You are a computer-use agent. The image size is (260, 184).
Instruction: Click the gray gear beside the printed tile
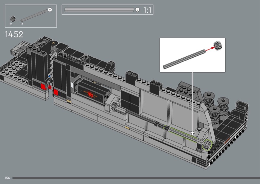pyautogui.click(x=115, y=105)
